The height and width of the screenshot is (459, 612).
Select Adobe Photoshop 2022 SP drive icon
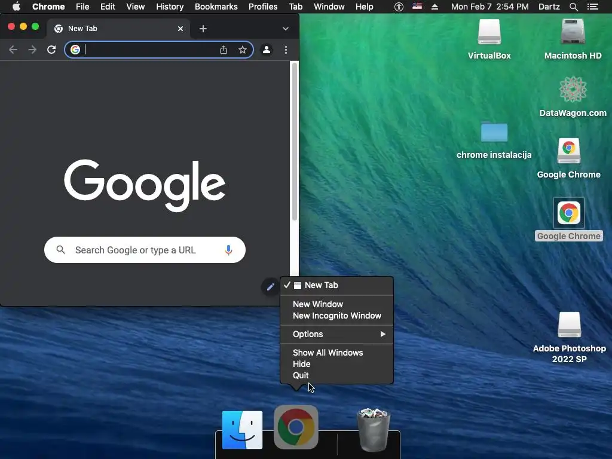(x=569, y=337)
